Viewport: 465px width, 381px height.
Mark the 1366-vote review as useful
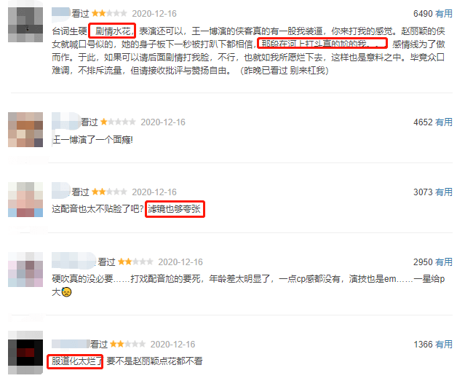point(444,344)
